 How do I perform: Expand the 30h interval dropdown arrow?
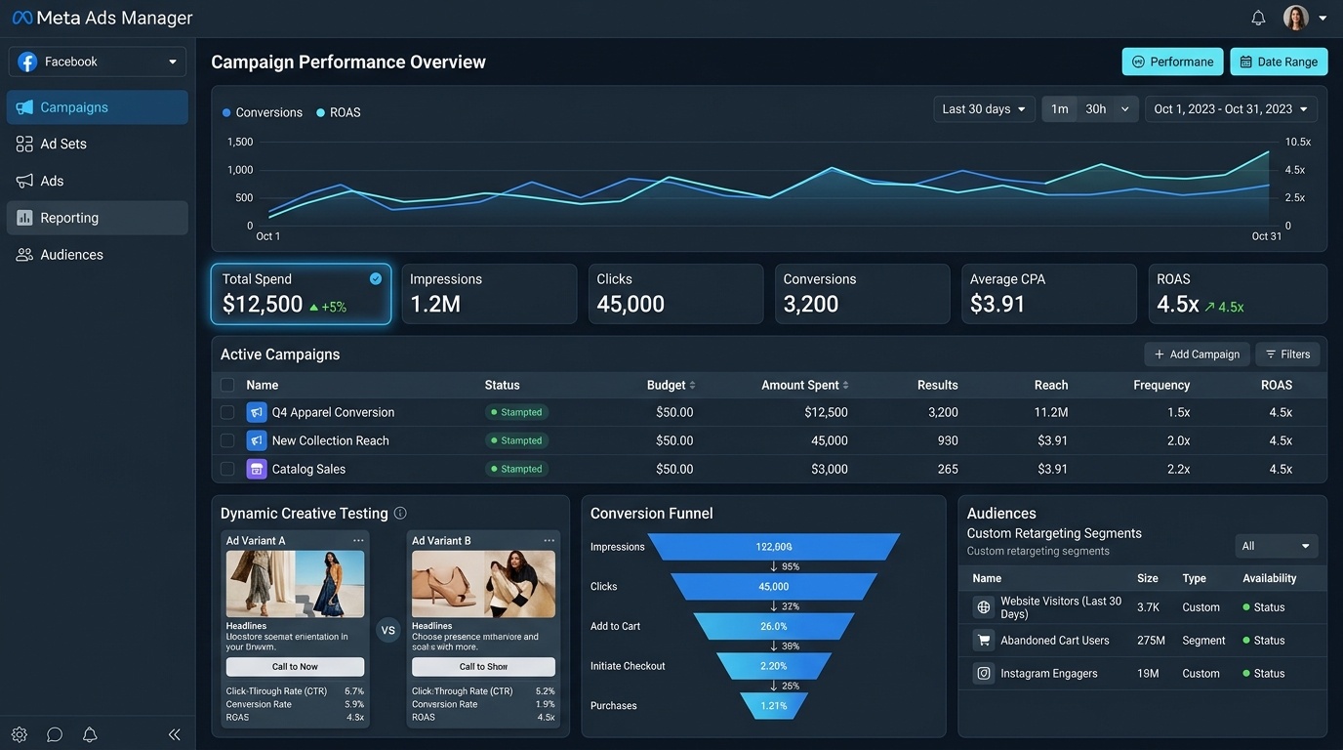tap(1125, 109)
